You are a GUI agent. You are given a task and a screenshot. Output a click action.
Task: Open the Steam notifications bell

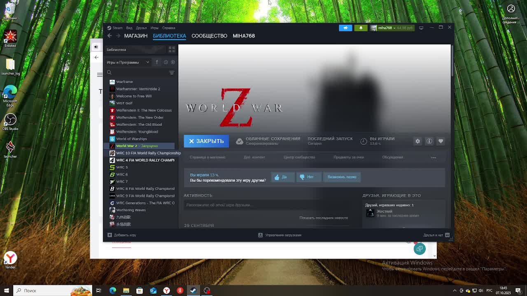(361, 28)
